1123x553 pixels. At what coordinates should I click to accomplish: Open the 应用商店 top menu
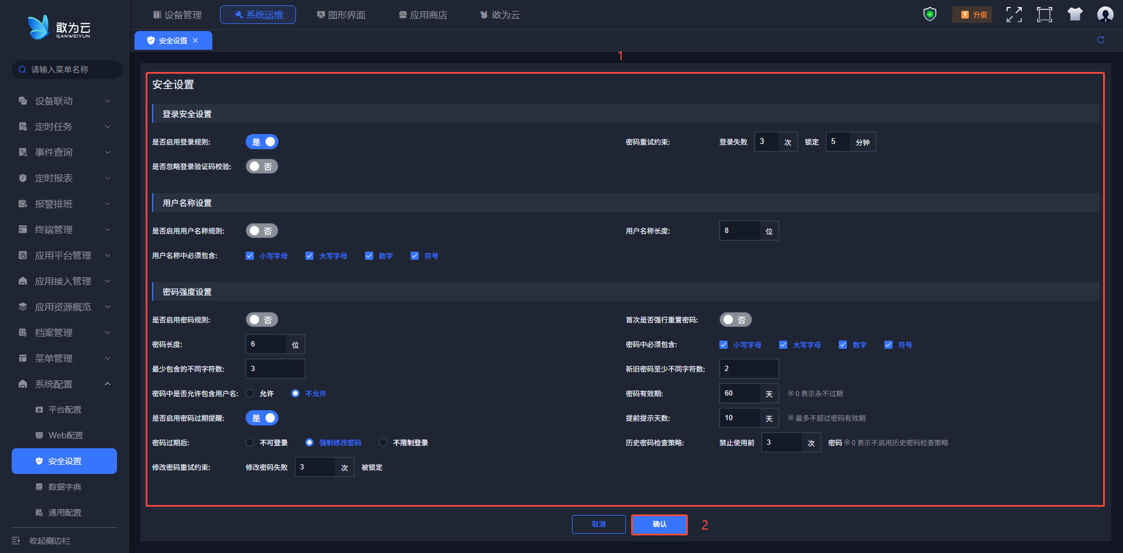[423, 15]
